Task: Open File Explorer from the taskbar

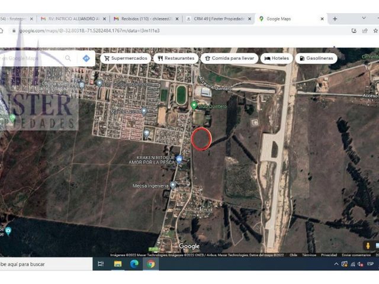Action: click(x=118, y=264)
